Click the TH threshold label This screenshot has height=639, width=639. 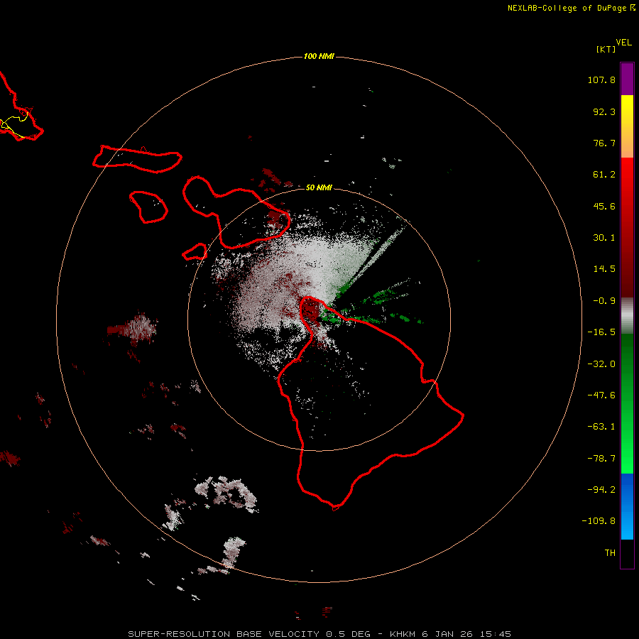(x=610, y=553)
